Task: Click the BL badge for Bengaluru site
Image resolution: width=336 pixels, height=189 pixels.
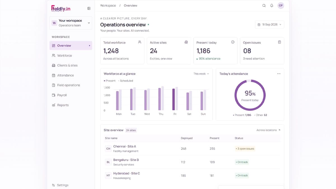Action: (x=108, y=162)
